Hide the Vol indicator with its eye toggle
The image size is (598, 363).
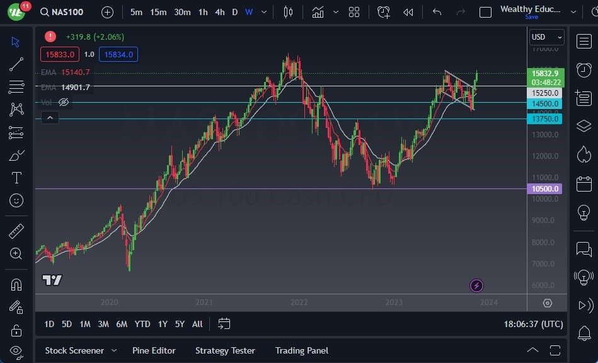[x=64, y=102]
